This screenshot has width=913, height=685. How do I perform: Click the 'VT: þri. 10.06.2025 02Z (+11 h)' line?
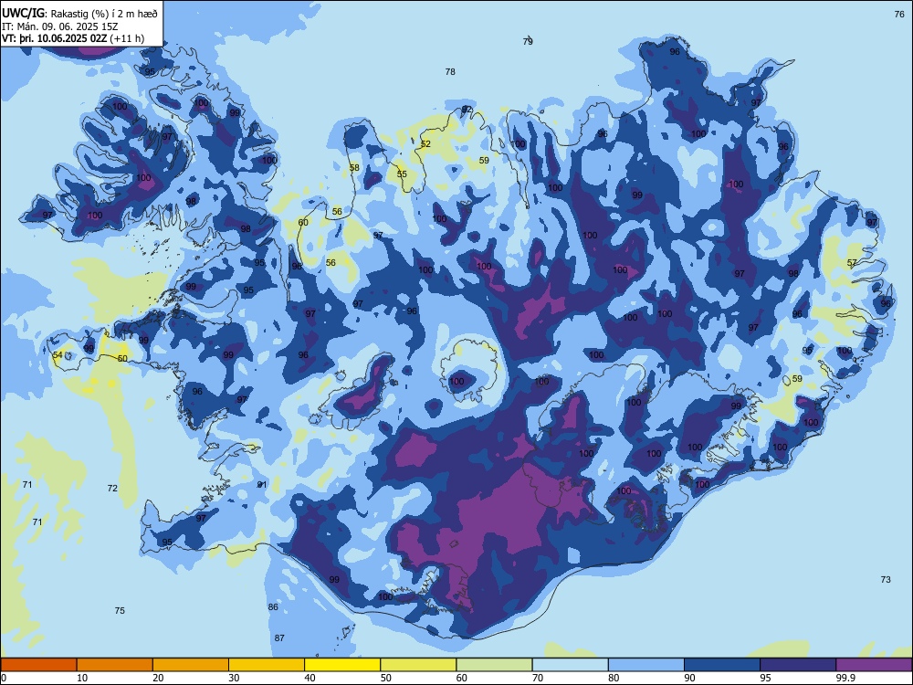pos(73,38)
